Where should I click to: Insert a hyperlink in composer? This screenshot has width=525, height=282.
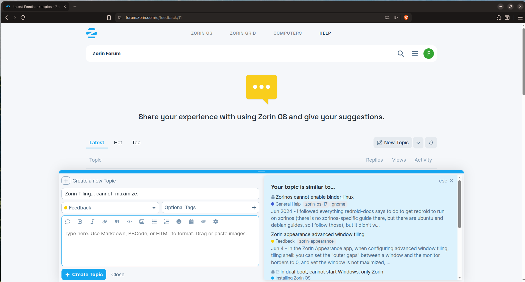pyautogui.click(x=105, y=222)
